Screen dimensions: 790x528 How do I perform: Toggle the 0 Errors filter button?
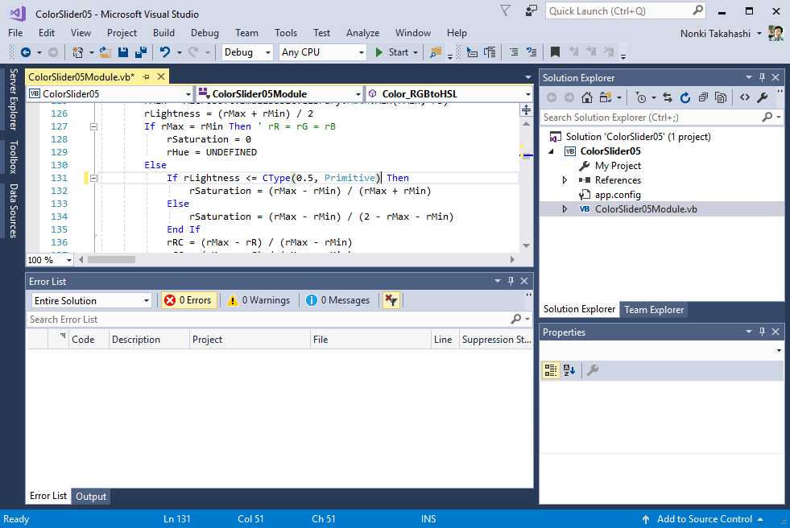coord(188,300)
